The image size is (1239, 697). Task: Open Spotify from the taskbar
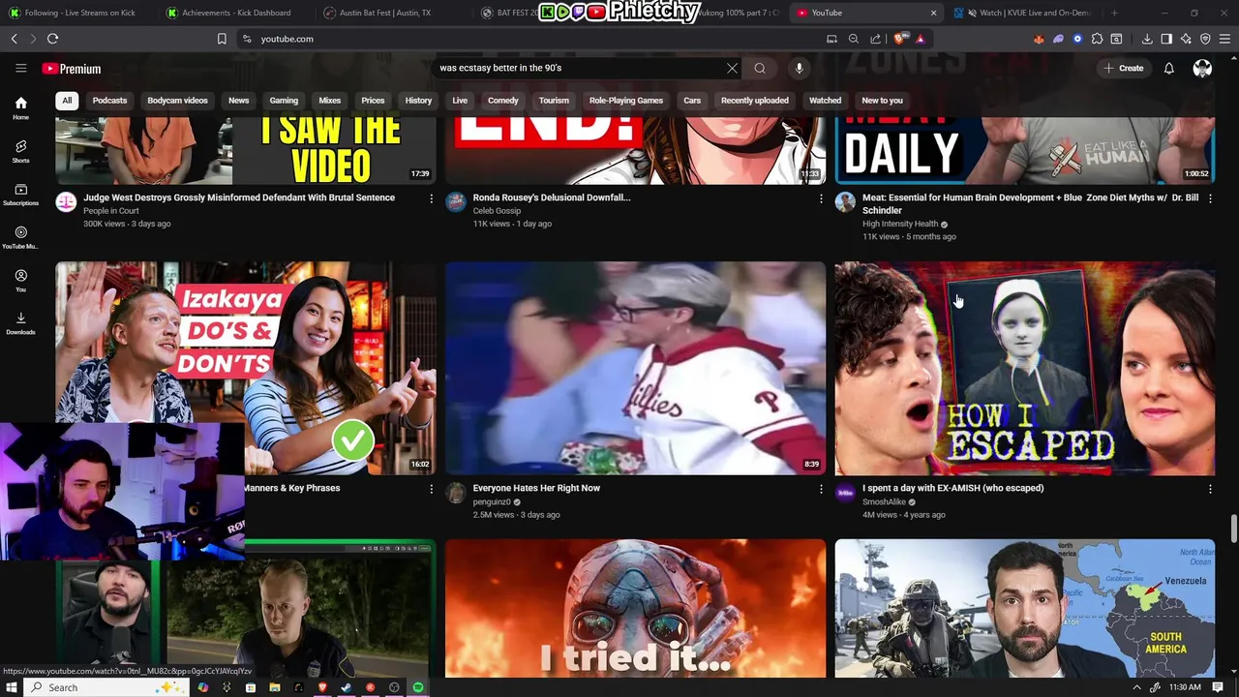tap(418, 687)
